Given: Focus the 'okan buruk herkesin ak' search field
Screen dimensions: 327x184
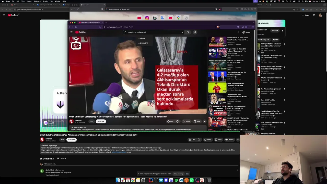Looking at the screenshot, I should coord(153,32).
